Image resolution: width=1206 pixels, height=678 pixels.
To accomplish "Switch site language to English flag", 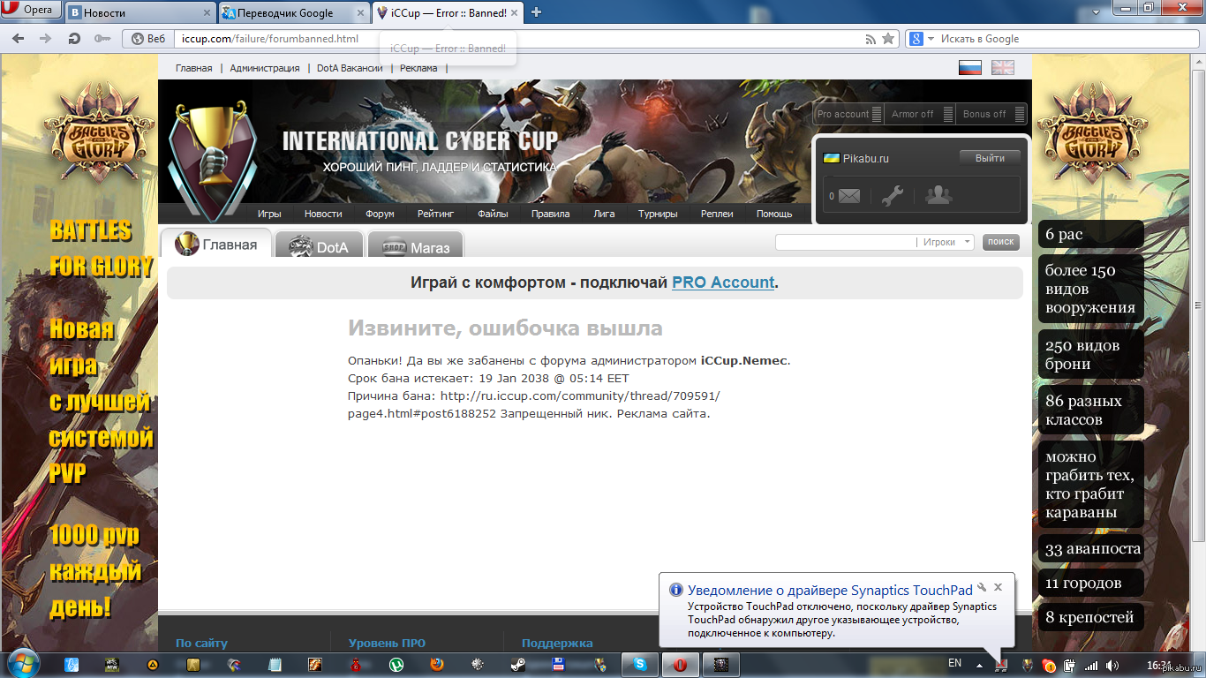I will 1002,67.
